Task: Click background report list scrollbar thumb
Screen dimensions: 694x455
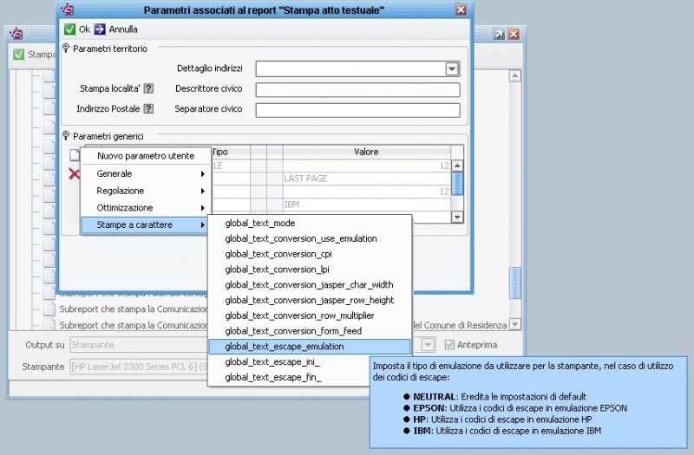Action: click(x=514, y=283)
